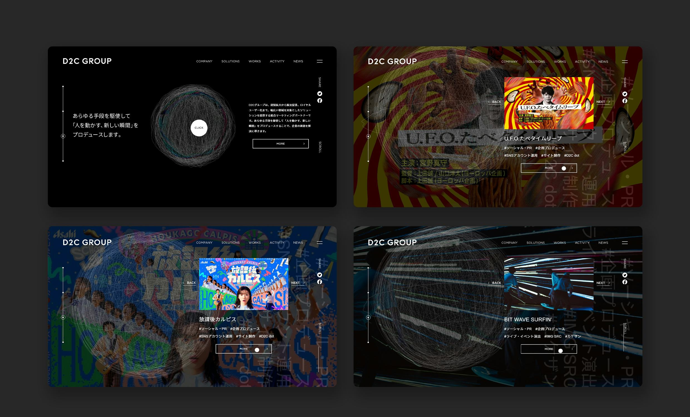Go NEXT in BIT WAVE SURFIN' mockup
Image resolution: width=690 pixels, height=417 pixels.
tap(603, 283)
